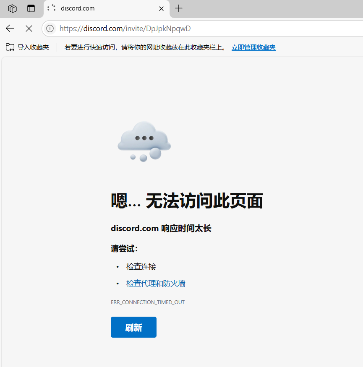Click 检查连接 suggestion text
Viewport: 363px width, 367px height.
coord(141,266)
